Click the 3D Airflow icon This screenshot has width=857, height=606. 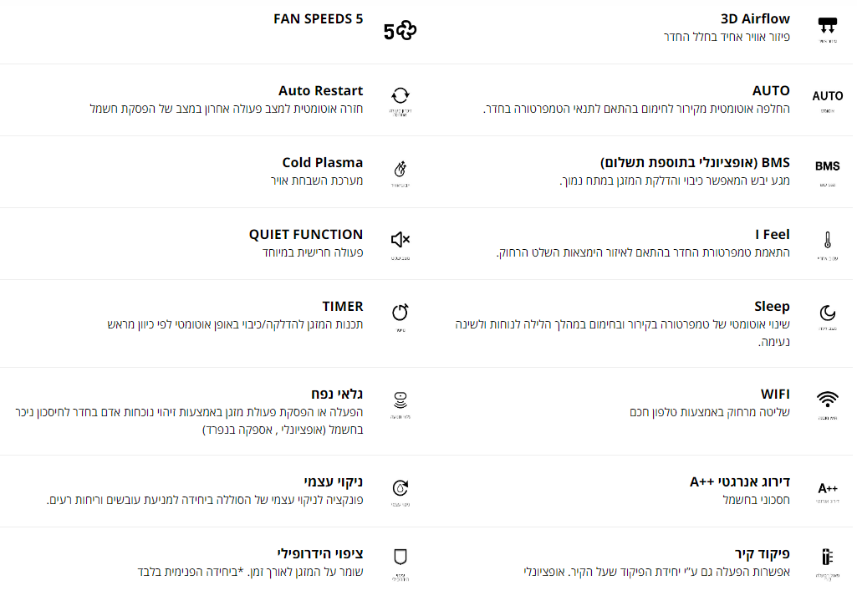[827, 26]
